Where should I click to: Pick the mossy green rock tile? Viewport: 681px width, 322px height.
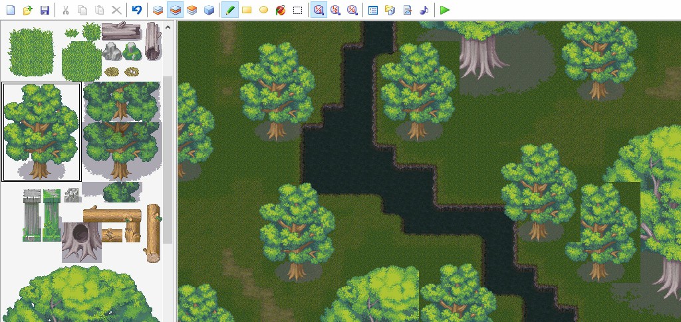[132, 51]
